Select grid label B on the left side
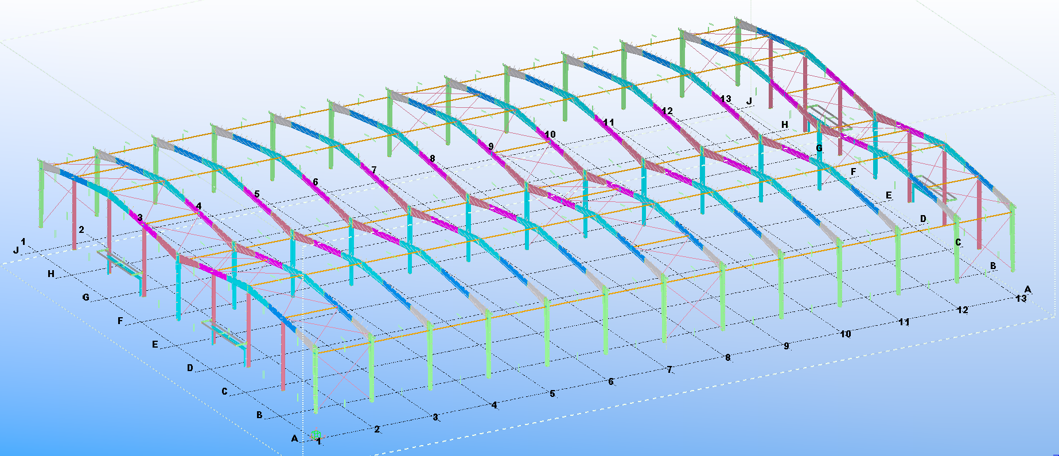The width and height of the screenshot is (1059, 456). (x=259, y=415)
